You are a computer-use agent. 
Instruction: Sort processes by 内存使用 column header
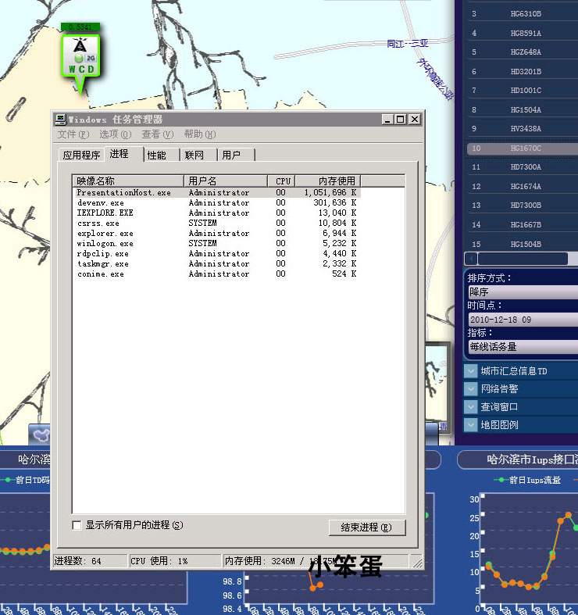tap(328, 181)
